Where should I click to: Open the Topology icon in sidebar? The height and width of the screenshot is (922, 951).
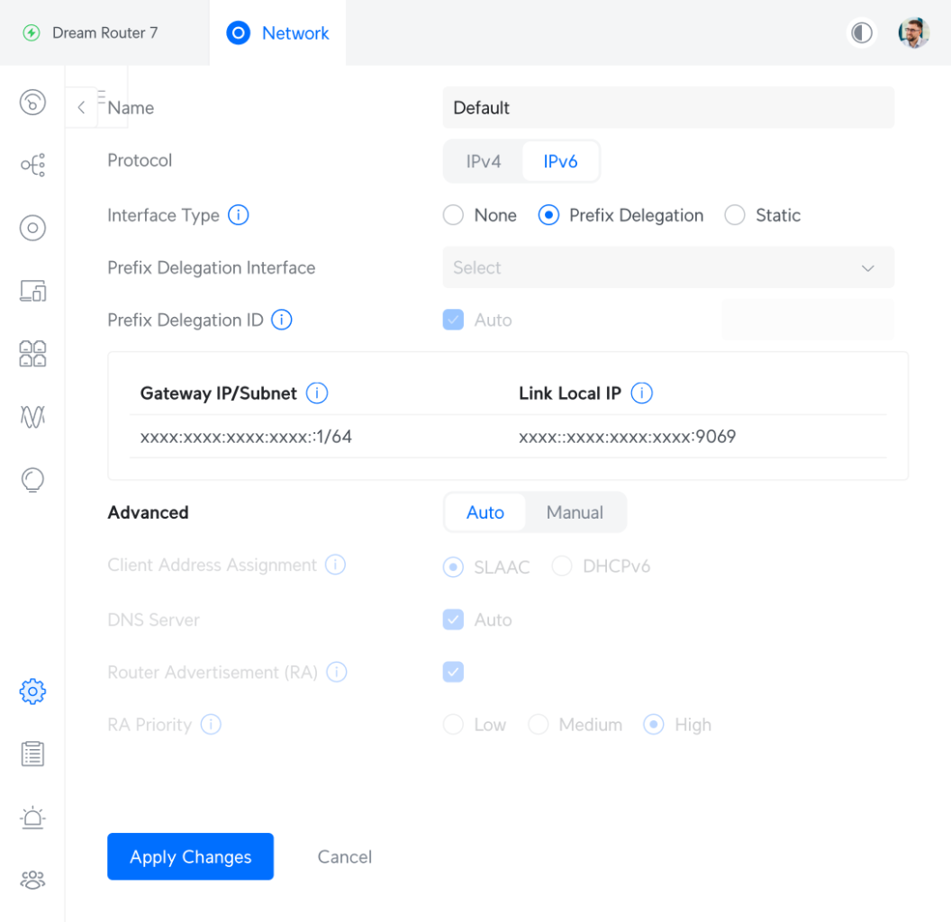coord(32,165)
